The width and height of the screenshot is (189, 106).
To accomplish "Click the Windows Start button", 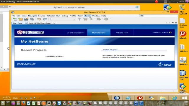I will (x=185, y=98).
